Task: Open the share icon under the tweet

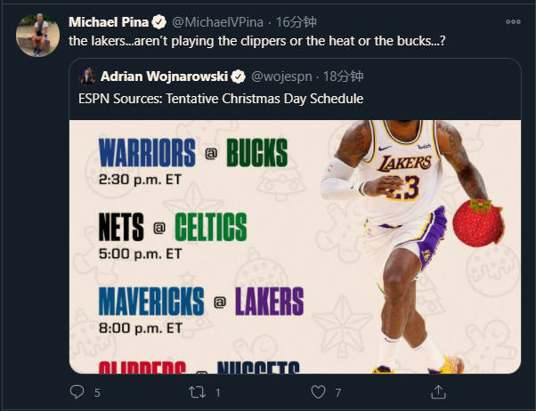Action: pos(438,391)
